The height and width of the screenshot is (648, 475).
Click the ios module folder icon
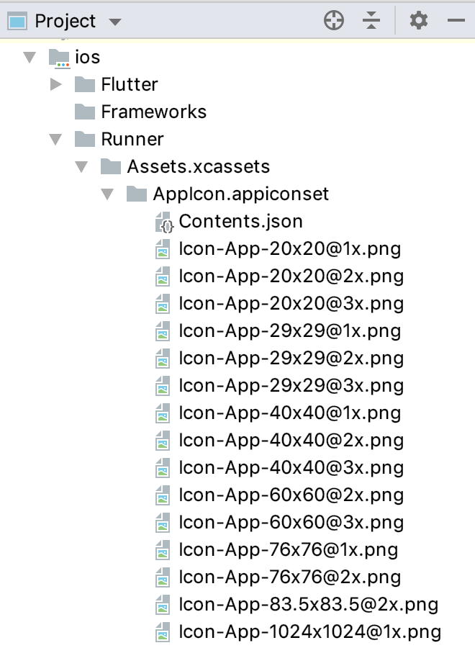(59, 58)
